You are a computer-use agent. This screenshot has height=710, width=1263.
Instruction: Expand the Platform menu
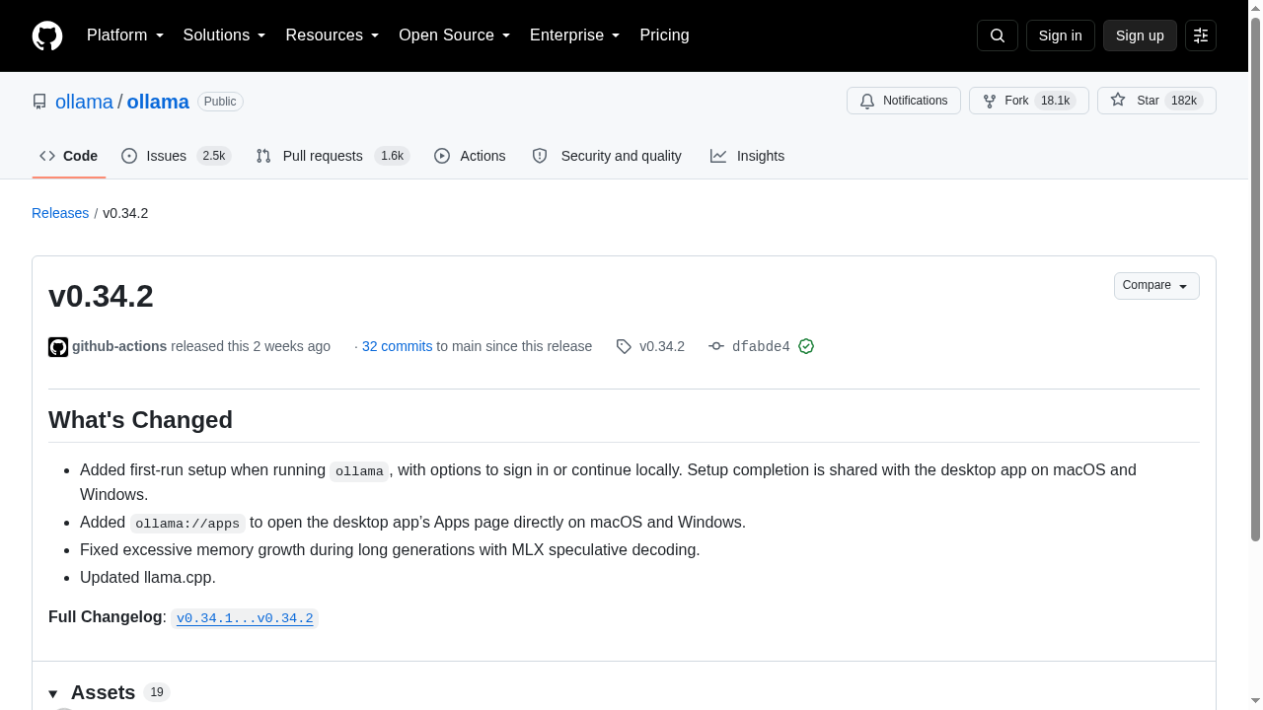125,35
